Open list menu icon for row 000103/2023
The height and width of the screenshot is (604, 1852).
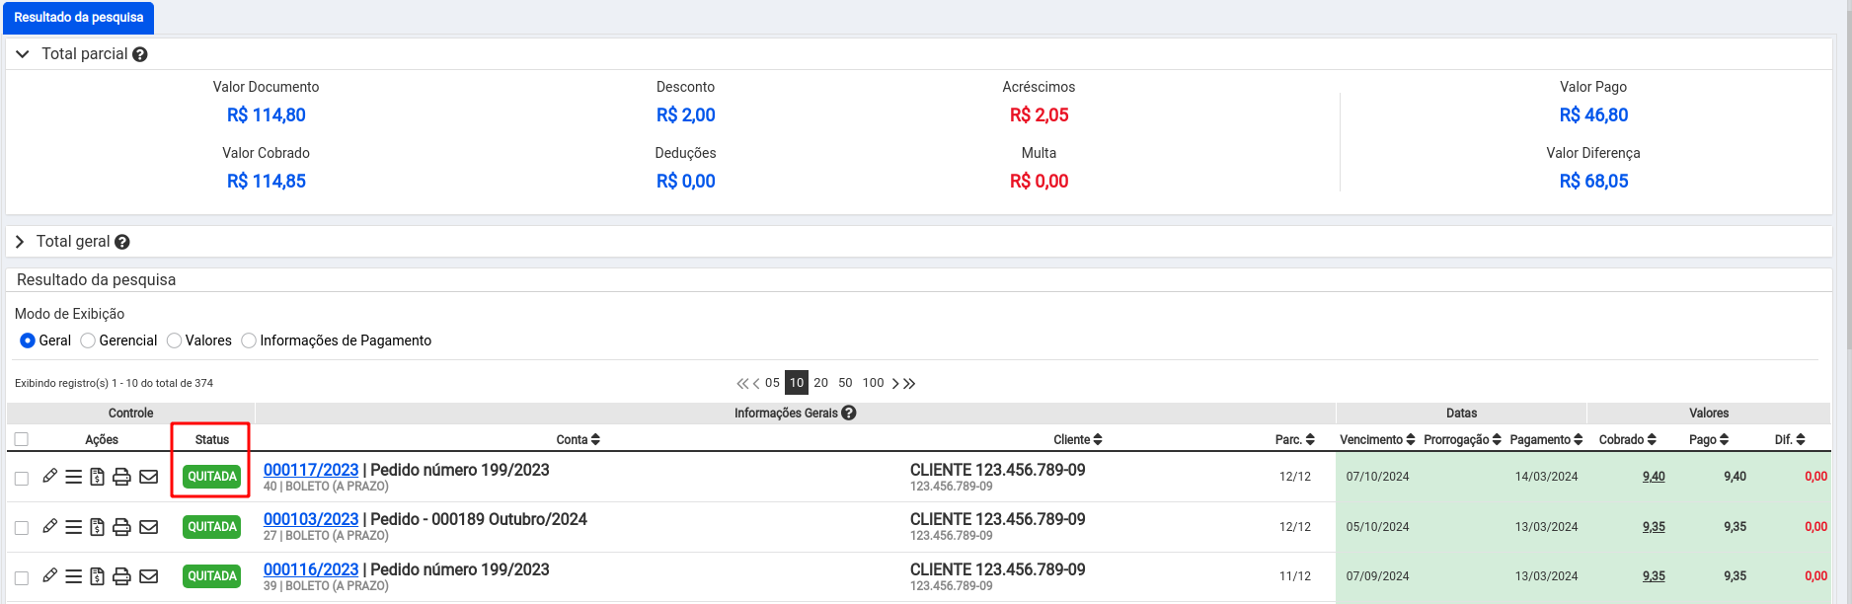click(74, 527)
